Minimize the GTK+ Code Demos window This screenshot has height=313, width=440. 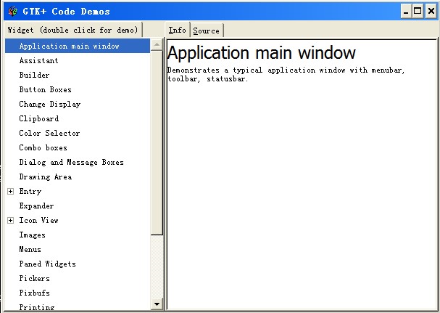pyautogui.click(x=406, y=11)
